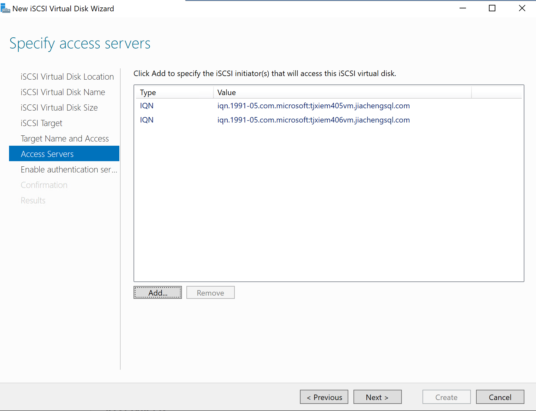Open Target Name and Access step
This screenshot has height=411, width=536.
65,139
